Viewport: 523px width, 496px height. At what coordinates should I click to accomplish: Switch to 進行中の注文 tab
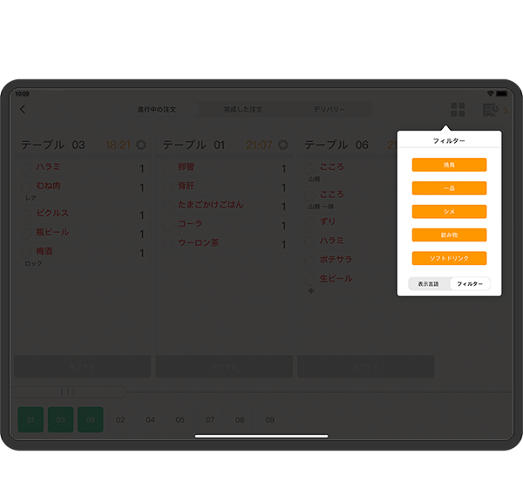[x=157, y=110]
